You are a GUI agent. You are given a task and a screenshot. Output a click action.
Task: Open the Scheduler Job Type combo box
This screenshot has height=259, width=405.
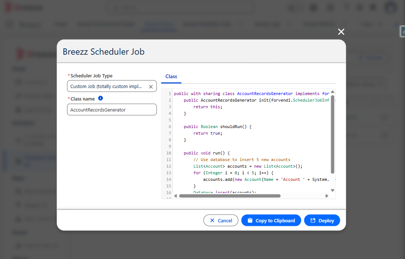pos(112,86)
